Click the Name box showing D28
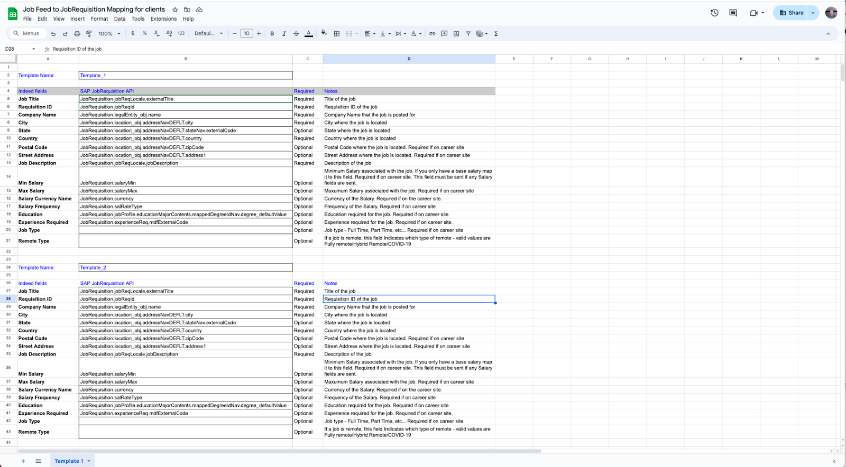Screen dimensions: 846x467 (x=20, y=49)
